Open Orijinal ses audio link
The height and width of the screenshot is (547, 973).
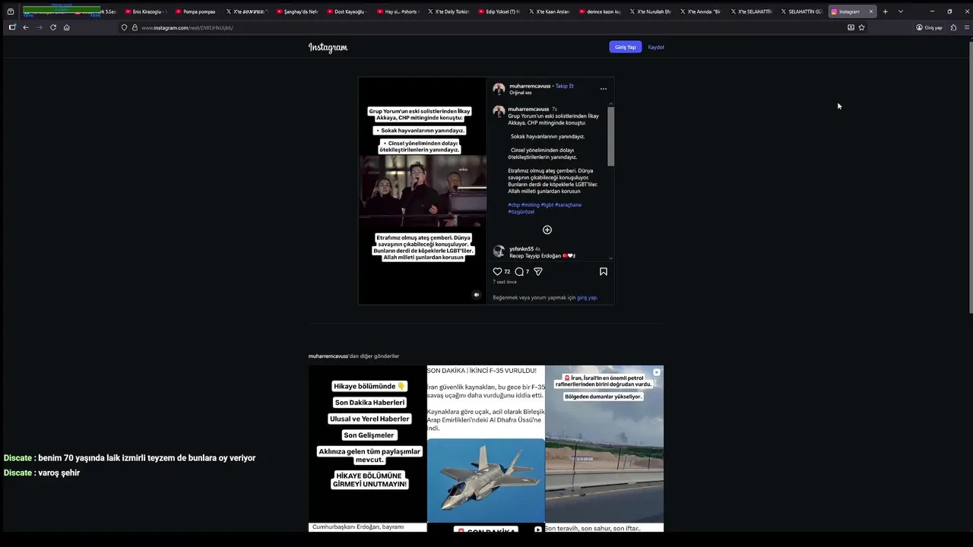pos(521,93)
